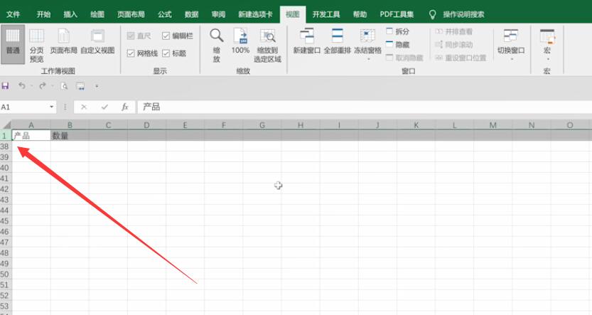Click Undo arrow in quick access toolbar
This screenshot has height=315, width=592.
pyautogui.click(x=22, y=86)
